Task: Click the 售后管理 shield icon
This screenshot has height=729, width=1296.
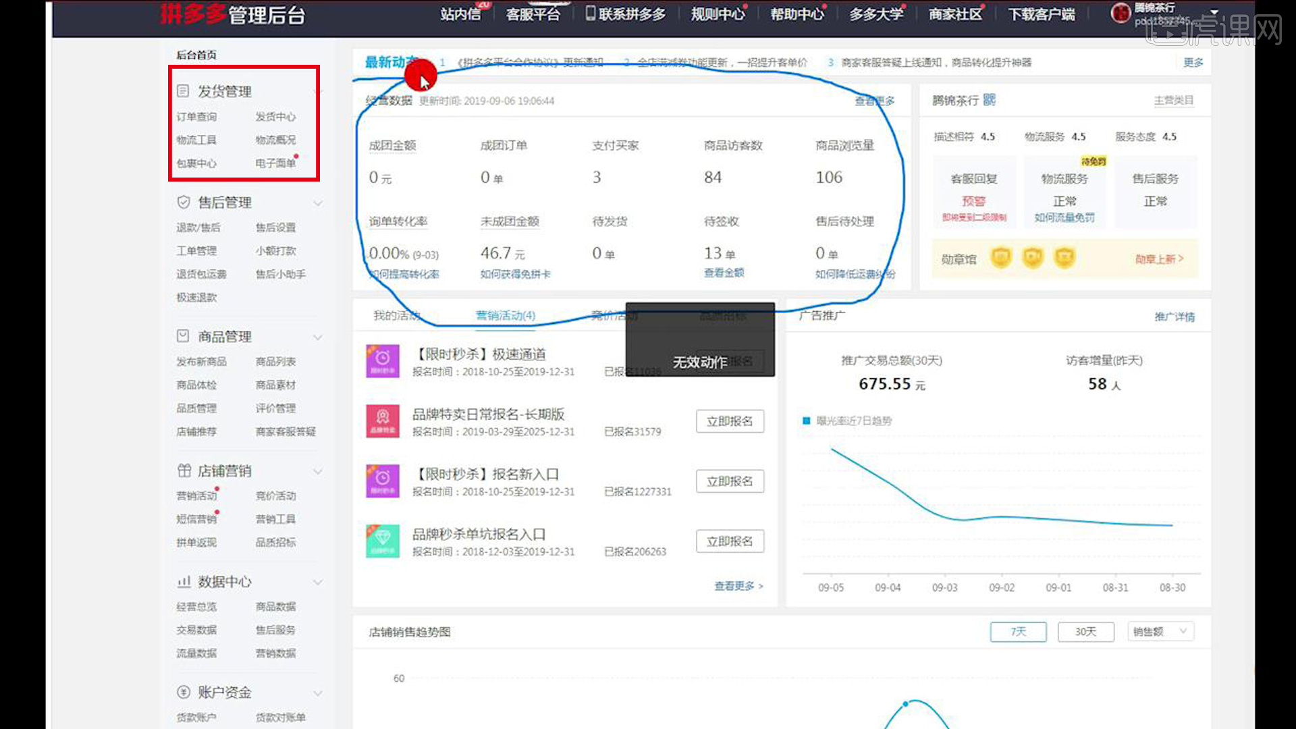Action: pos(183,202)
